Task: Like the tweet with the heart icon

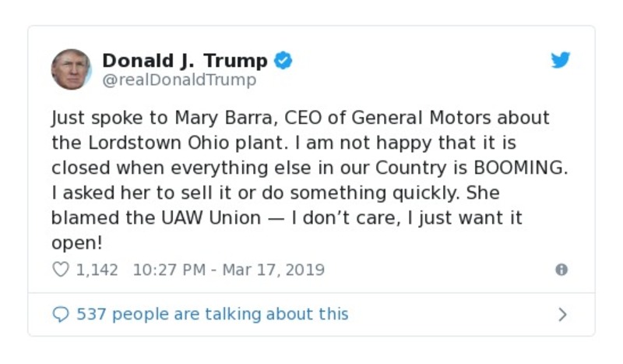Action: click(x=60, y=270)
